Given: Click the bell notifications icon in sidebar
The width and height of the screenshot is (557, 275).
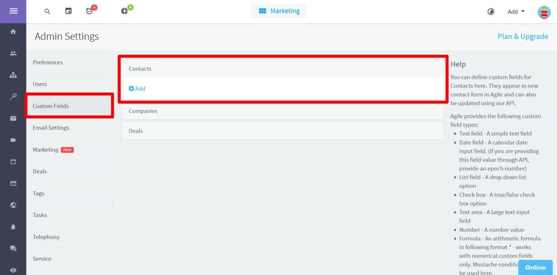Looking at the screenshot, I should pos(13,227).
